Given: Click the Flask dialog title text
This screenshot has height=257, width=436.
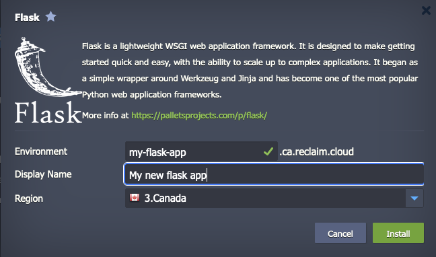Looking at the screenshot, I should click(27, 17).
